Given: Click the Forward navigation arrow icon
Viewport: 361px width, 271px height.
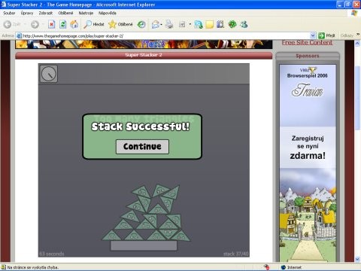Looking at the screenshot, I should pyautogui.click(x=35, y=24).
